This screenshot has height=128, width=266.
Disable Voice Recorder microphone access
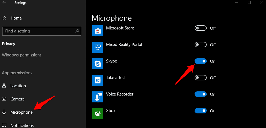click(200, 94)
